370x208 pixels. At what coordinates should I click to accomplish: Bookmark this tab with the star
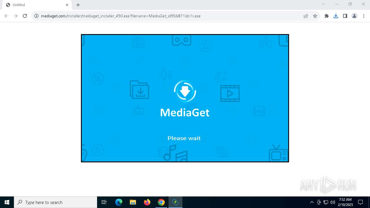pyautogui.click(x=315, y=16)
